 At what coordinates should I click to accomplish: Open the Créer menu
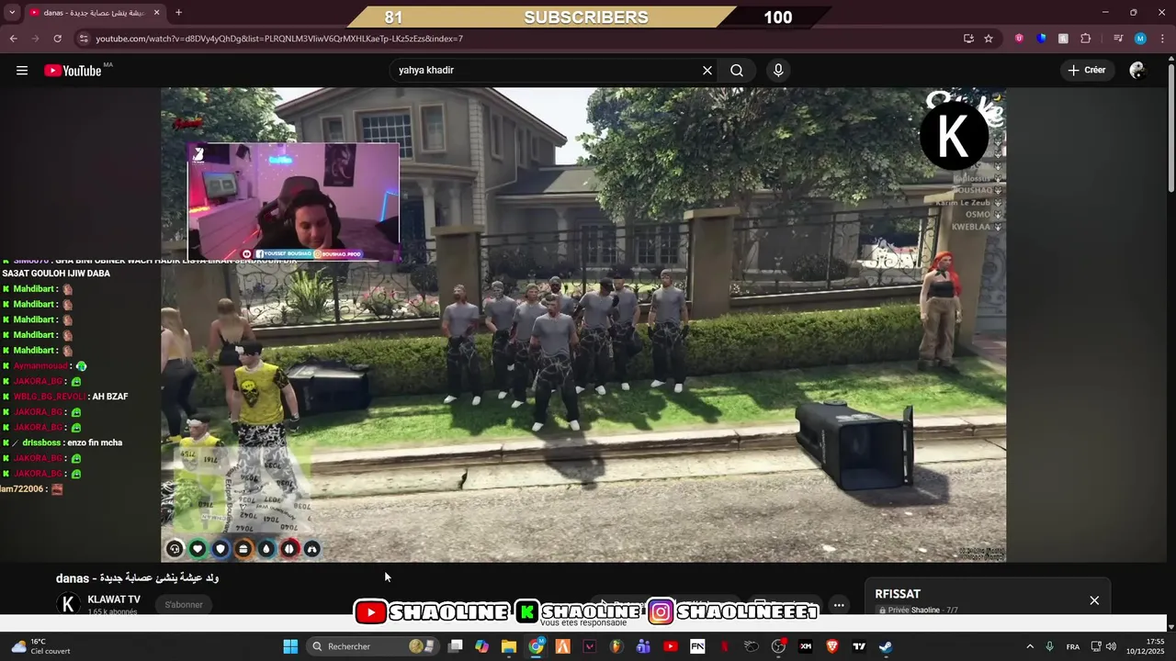coord(1087,70)
